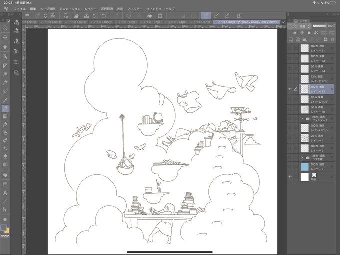
Task: Select the Zoom magnifier tool
Action: pyautogui.click(x=5, y=28)
